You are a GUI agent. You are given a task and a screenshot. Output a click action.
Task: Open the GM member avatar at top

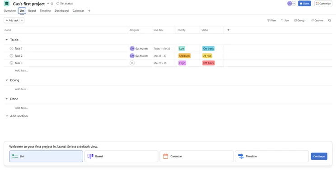point(289,4)
